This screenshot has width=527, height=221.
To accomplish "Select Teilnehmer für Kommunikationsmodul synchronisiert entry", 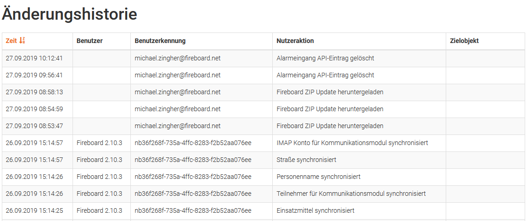I will click(x=351, y=194).
